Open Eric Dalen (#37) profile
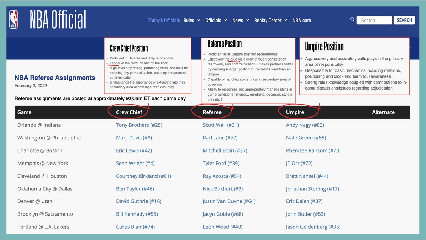 (304, 201)
